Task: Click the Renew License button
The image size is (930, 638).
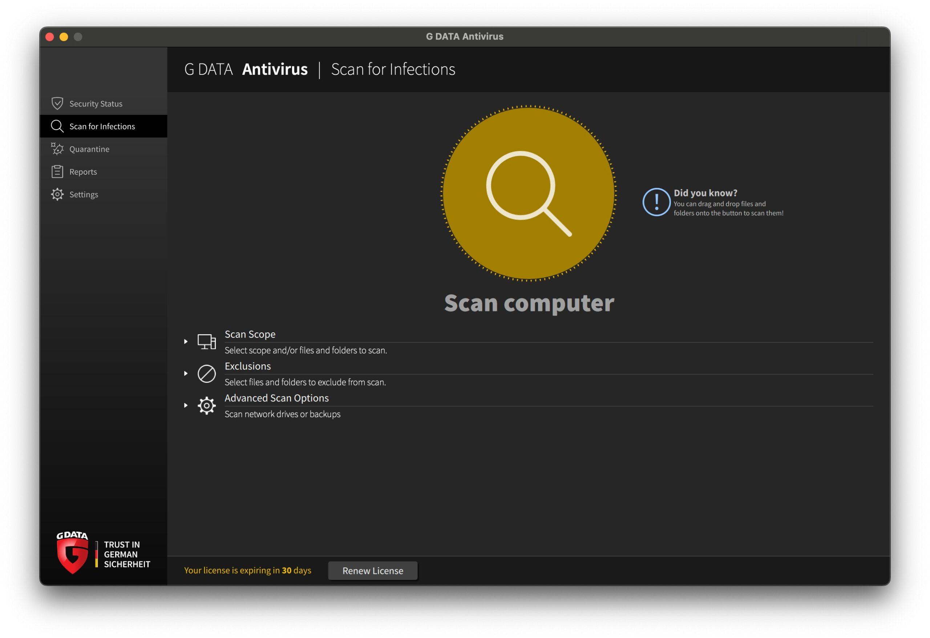Action: [x=373, y=571]
